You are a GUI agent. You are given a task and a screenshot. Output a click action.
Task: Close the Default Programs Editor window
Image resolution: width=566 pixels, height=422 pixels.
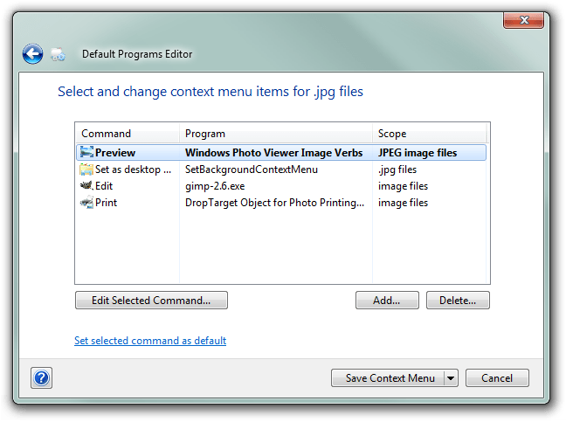(x=524, y=20)
